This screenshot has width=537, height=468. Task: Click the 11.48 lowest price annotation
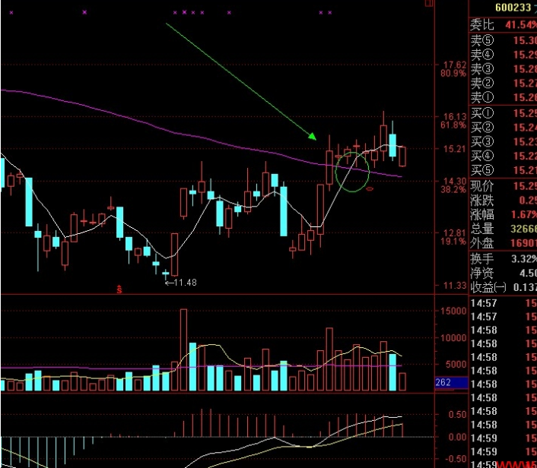[x=186, y=283]
